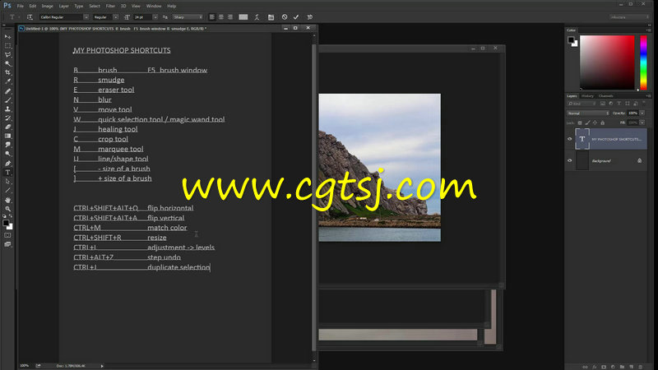The height and width of the screenshot is (370, 658).
Task: Open the layer filter Kind dropdown
Action: coord(582,104)
